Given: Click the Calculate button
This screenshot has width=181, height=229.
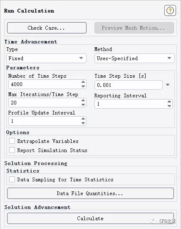Looking at the screenshot, I should click(x=90, y=218).
